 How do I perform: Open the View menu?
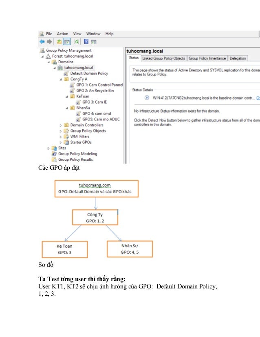coord(77,34)
